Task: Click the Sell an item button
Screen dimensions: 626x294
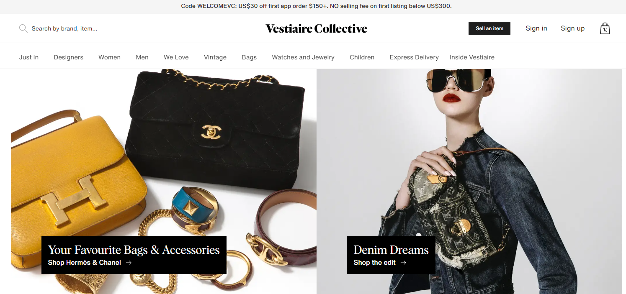Action: (x=489, y=28)
